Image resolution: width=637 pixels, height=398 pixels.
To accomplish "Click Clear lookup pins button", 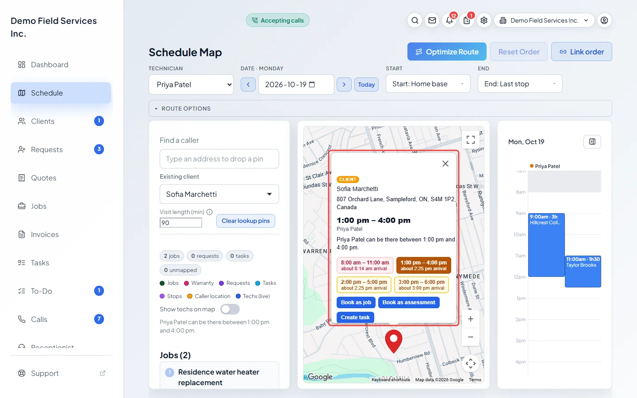I will point(246,221).
